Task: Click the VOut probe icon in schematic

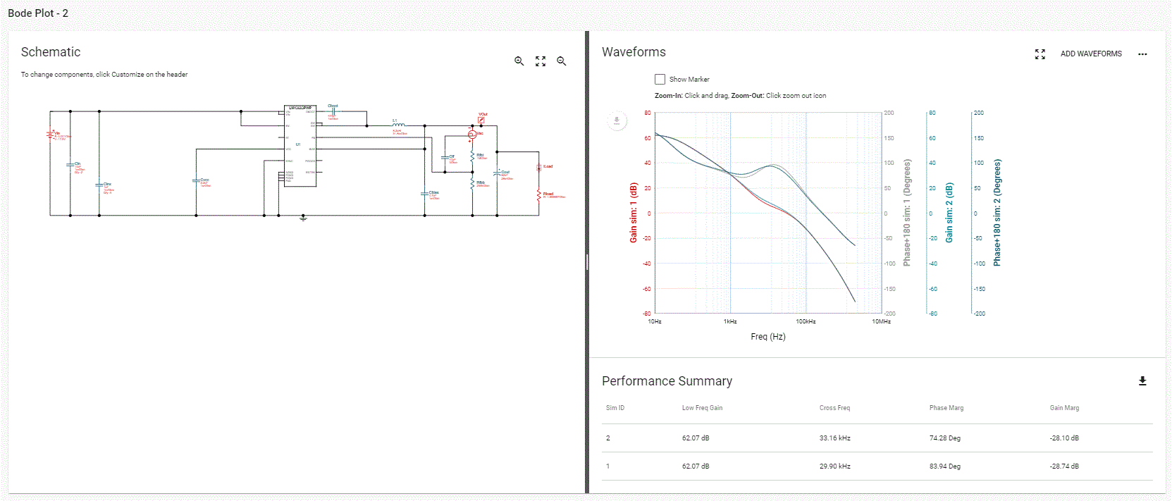Action: tap(481, 120)
